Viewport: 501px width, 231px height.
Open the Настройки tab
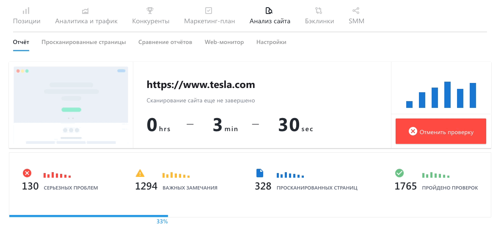[x=271, y=42]
